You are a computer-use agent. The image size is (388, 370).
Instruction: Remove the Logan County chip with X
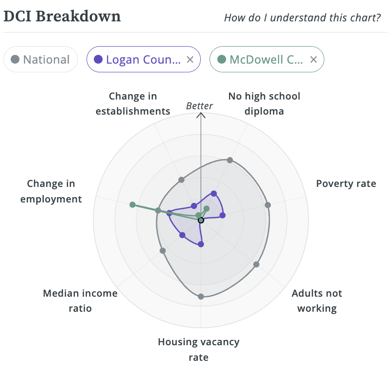coord(190,60)
